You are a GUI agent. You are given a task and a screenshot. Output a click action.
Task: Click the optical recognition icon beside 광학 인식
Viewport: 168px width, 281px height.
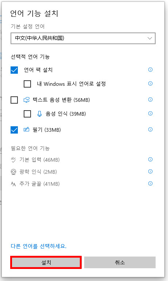click(x=13, y=172)
